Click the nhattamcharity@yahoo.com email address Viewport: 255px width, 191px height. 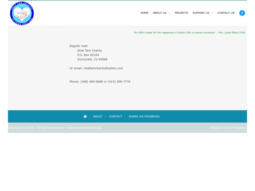[103, 68]
